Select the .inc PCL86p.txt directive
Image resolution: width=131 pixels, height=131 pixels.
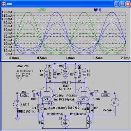pyautogui.click(x=64, y=99)
